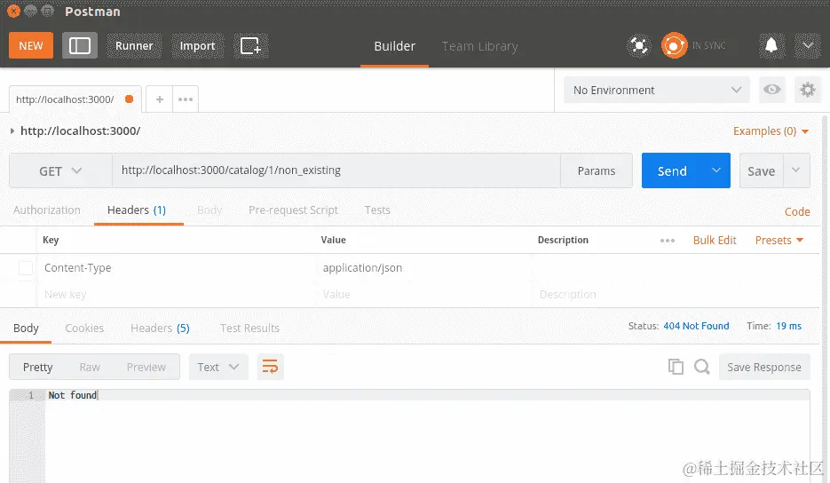830x483 pixels.
Task: Open the Test Results tab
Action: pos(249,329)
